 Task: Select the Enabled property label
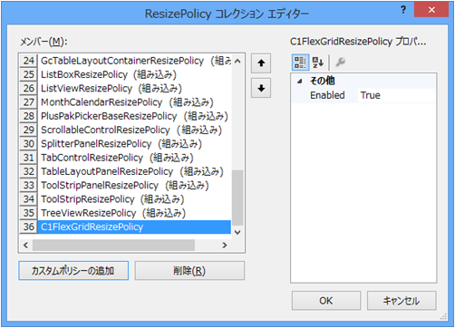click(x=327, y=95)
